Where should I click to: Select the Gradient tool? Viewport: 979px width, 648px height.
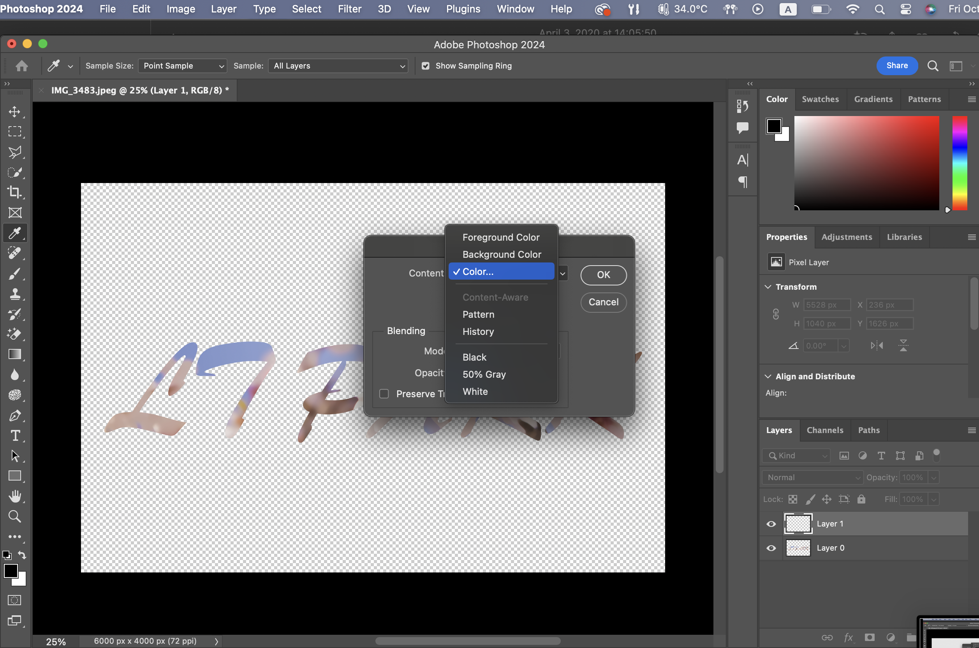tap(15, 355)
